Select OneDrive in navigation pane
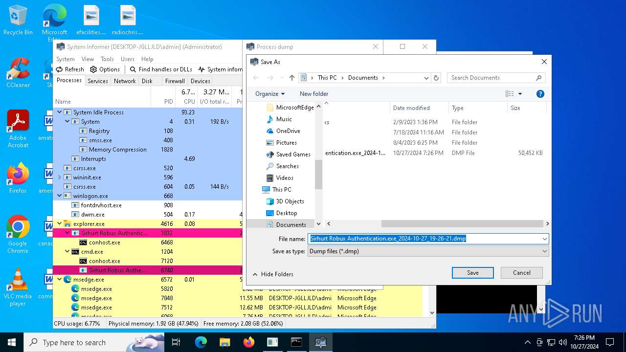The image size is (626, 352). point(288,131)
